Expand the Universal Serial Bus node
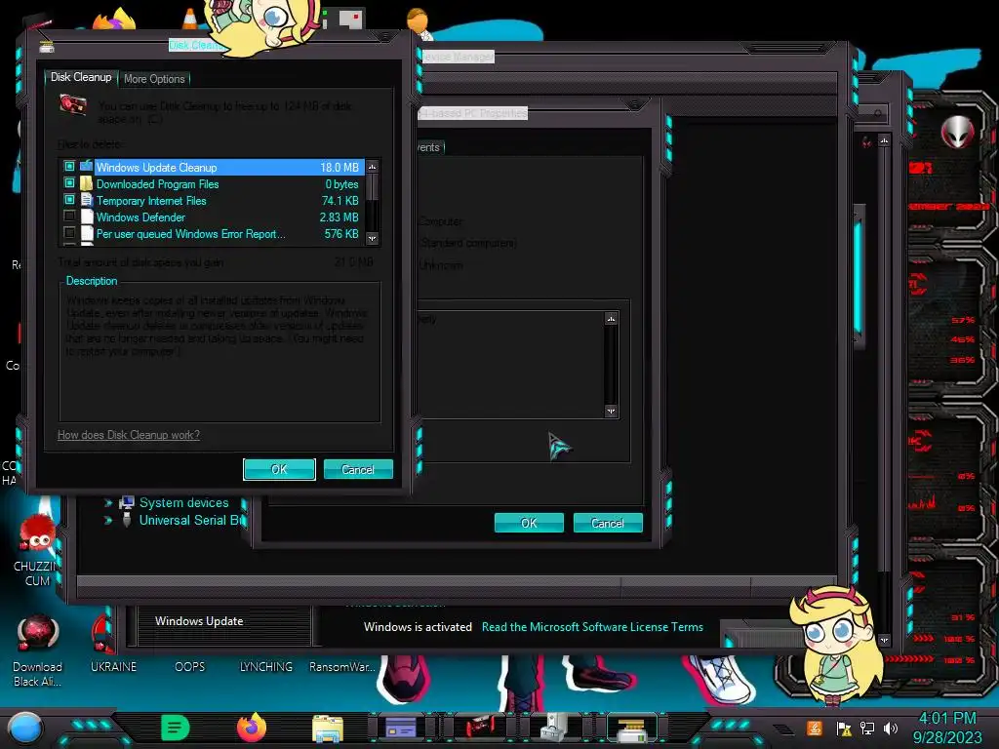Image resolution: width=999 pixels, height=749 pixels. coord(107,521)
